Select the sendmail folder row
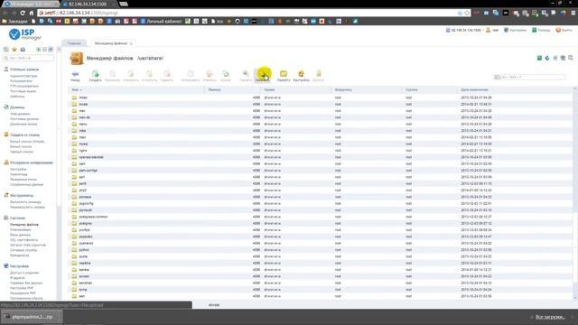Image resolution: width=578 pixels, height=325 pixels. pyautogui.click(x=321, y=283)
